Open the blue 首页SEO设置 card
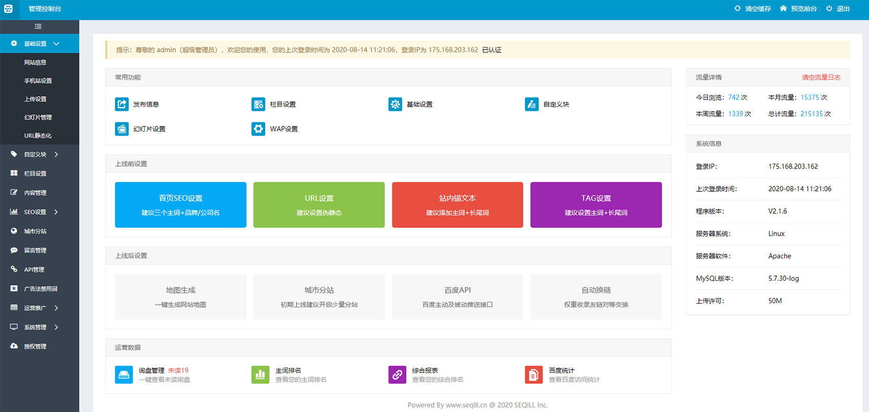 [x=181, y=204]
